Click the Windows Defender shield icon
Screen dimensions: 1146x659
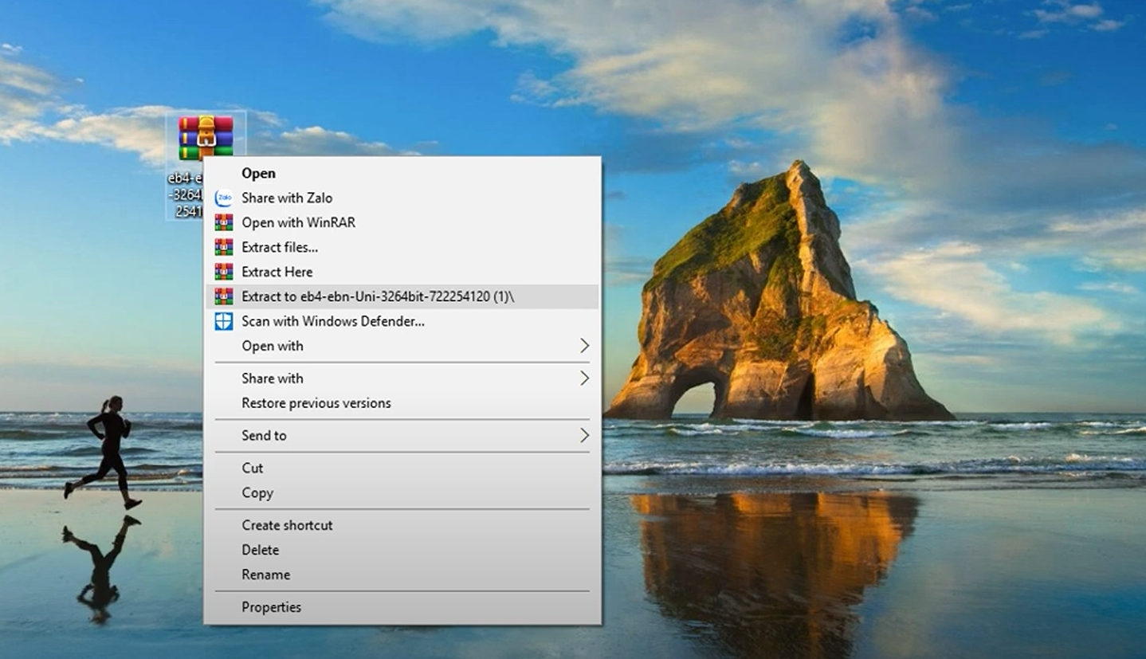pyautogui.click(x=224, y=321)
